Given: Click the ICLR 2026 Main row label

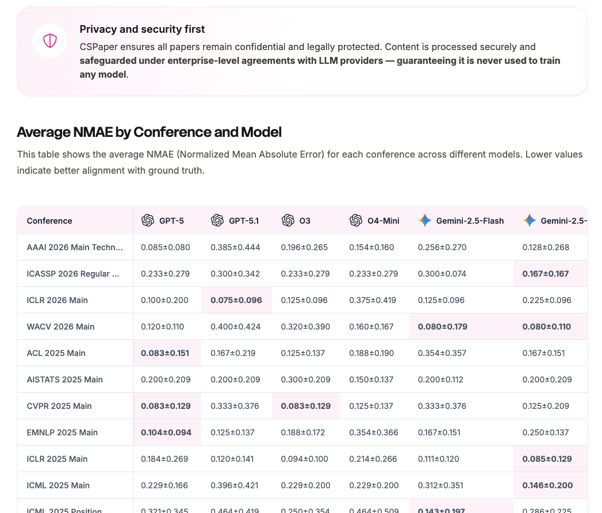Looking at the screenshot, I should pos(57,300).
